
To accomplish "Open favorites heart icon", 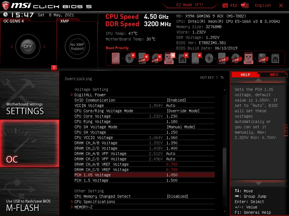I will tap(245, 5).
